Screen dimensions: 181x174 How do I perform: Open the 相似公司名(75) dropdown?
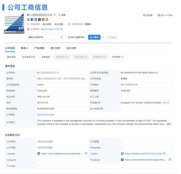(x=45, y=37)
